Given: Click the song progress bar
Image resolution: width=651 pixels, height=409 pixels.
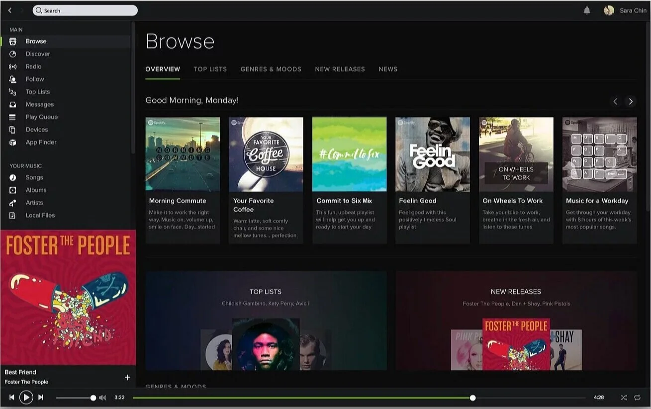Looking at the screenshot, I should tap(360, 398).
